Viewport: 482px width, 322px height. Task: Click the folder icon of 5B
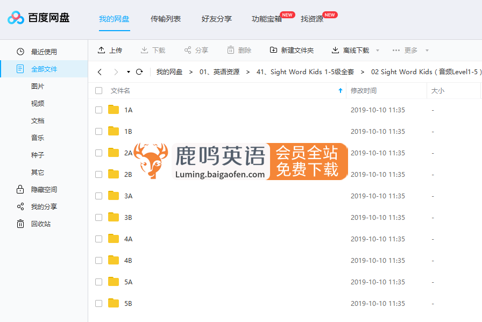(114, 303)
